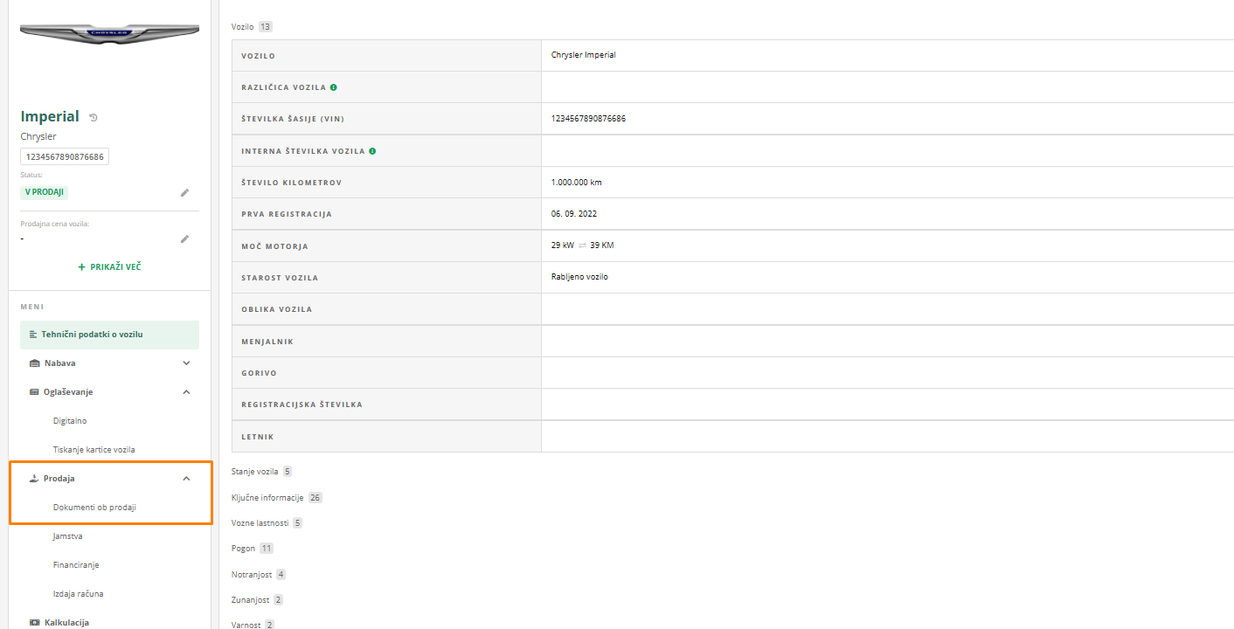Click the Chrysler logo image
Viewport: 1234px width, 629px height.
coord(109,34)
